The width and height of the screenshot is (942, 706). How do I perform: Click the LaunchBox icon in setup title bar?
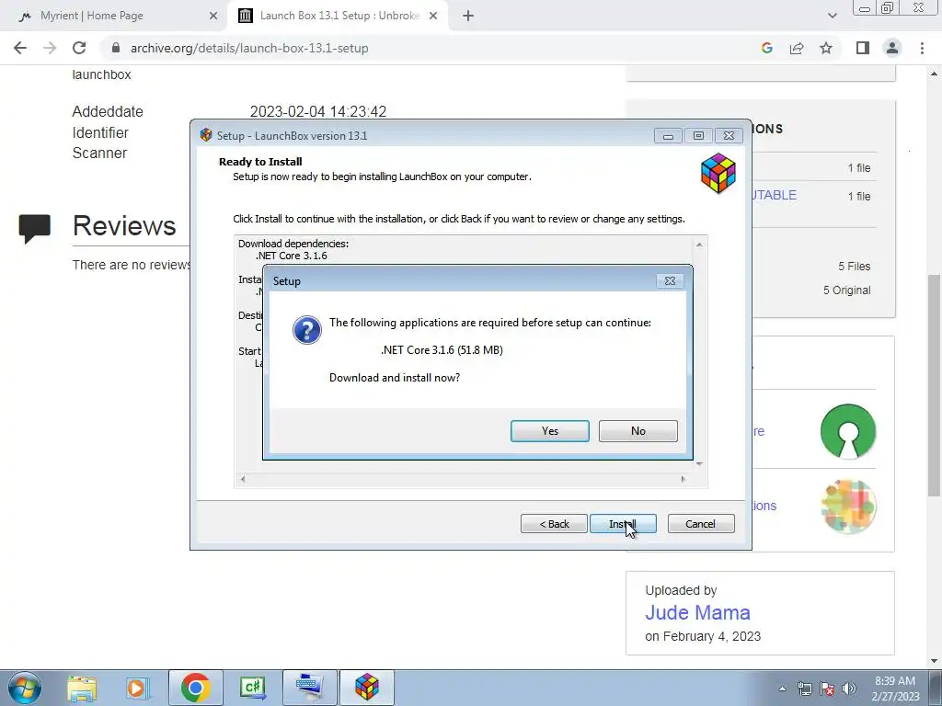pyautogui.click(x=206, y=135)
